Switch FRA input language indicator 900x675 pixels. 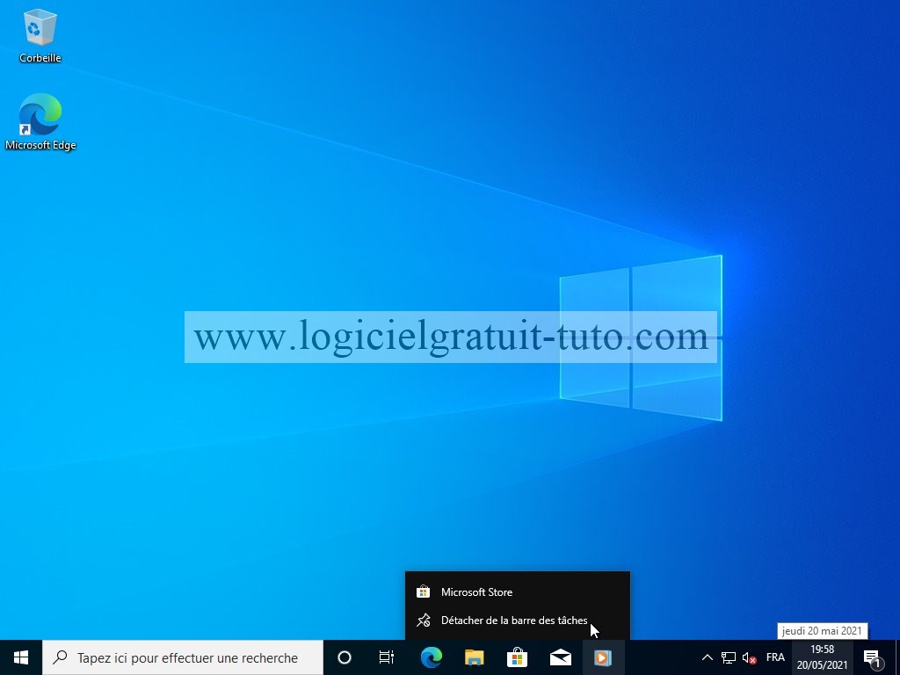point(775,657)
